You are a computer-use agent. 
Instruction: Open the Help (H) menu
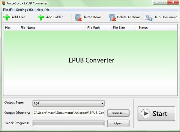[43, 10]
